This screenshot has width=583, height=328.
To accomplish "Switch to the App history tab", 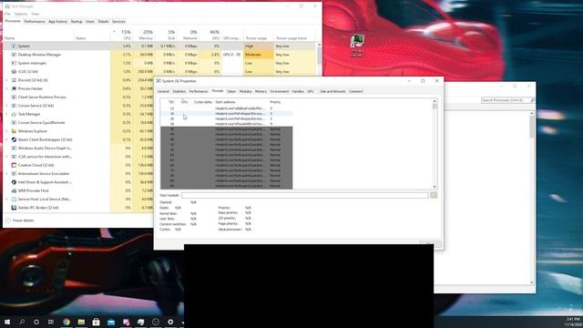I will (57, 22).
